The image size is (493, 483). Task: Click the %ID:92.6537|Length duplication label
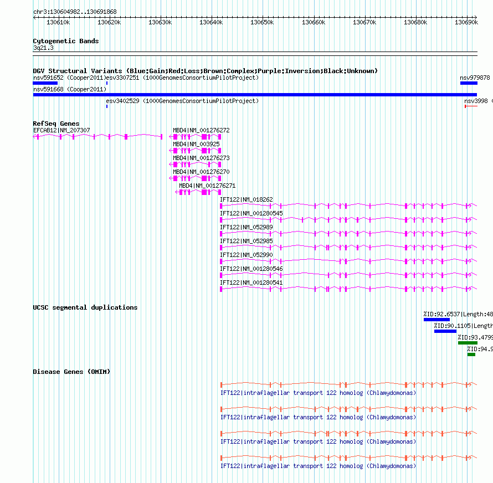(458, 314)
